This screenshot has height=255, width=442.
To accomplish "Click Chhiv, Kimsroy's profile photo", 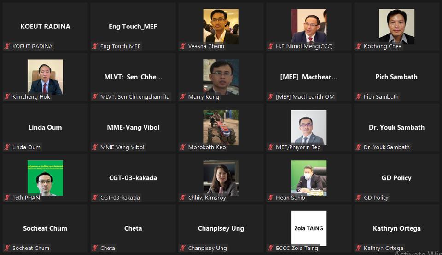I will [221, 178].
